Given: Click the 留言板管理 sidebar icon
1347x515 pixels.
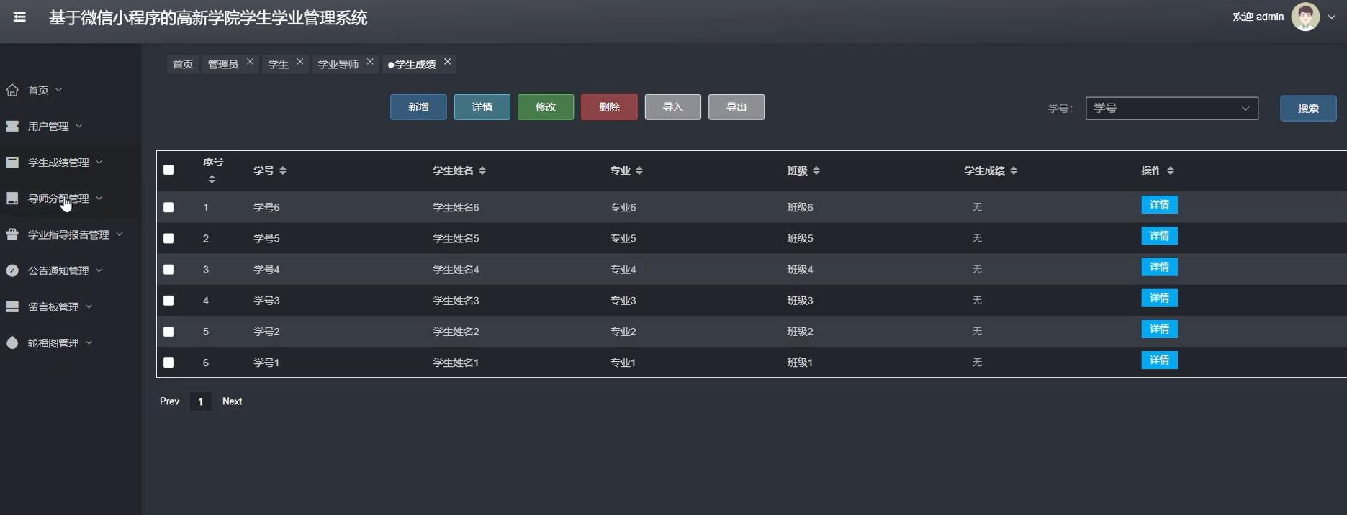Looking at the screenshot, I should 12,306.
